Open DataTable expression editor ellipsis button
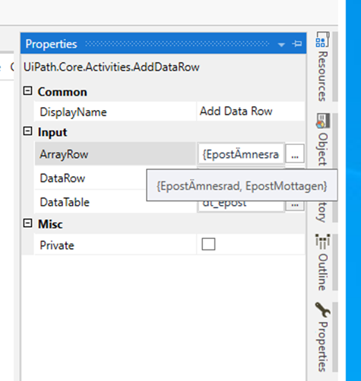Viewport: 361px width, 381px height. [x=295, y=205]
